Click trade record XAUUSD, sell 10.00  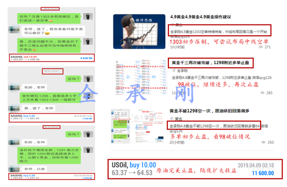click(52, 58)
